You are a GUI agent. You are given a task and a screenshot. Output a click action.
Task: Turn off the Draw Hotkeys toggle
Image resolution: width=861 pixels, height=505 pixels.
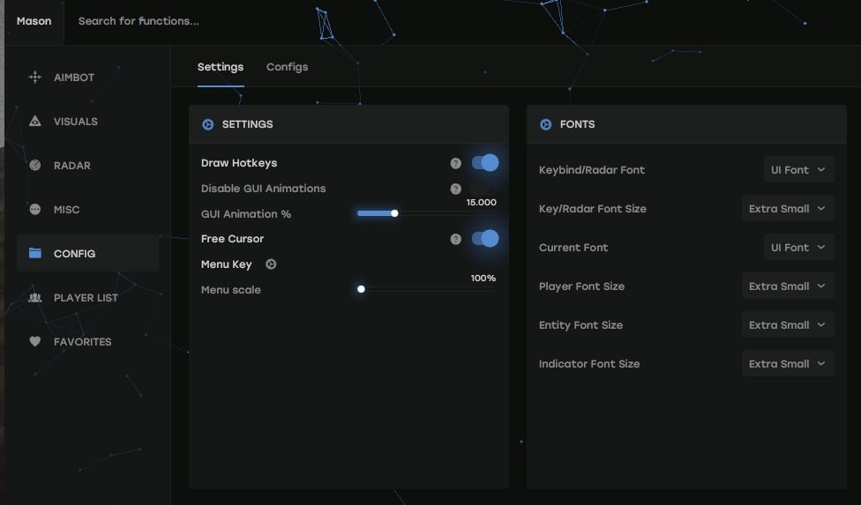484,163
